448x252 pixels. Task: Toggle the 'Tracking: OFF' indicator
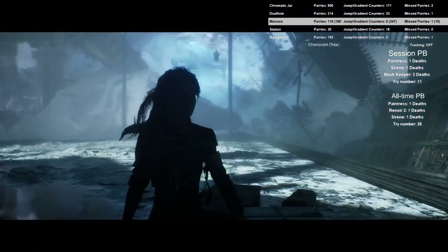click(421, 45)
